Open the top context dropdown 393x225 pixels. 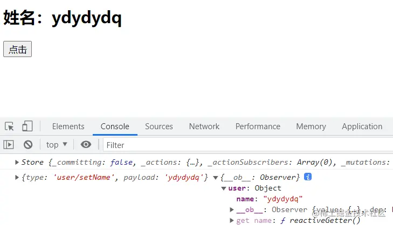click(x=57, y=144)
